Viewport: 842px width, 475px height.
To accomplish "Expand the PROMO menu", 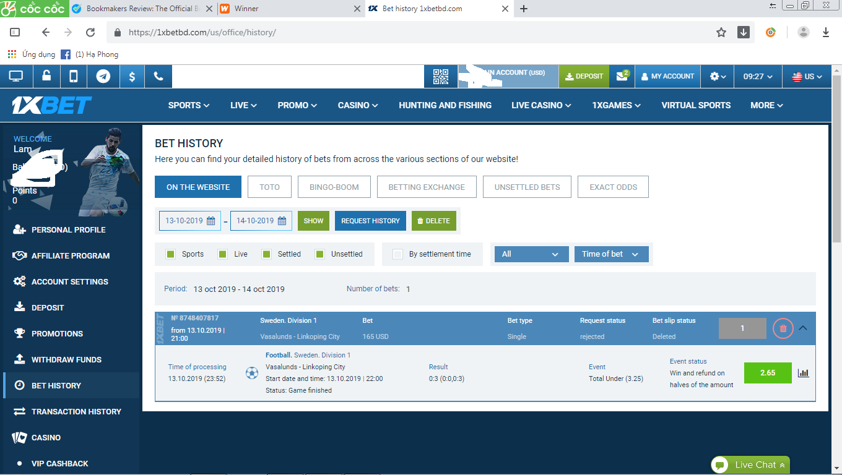I will [297, 105].
